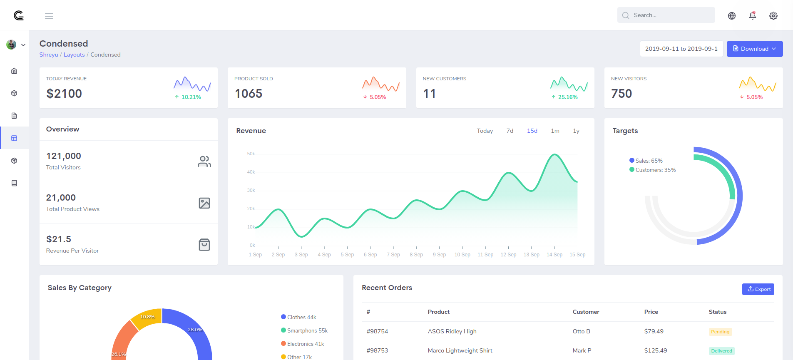This screenshot has height=360, width=793.
Task: Focus the Search input field
Action: pos(666,15)
